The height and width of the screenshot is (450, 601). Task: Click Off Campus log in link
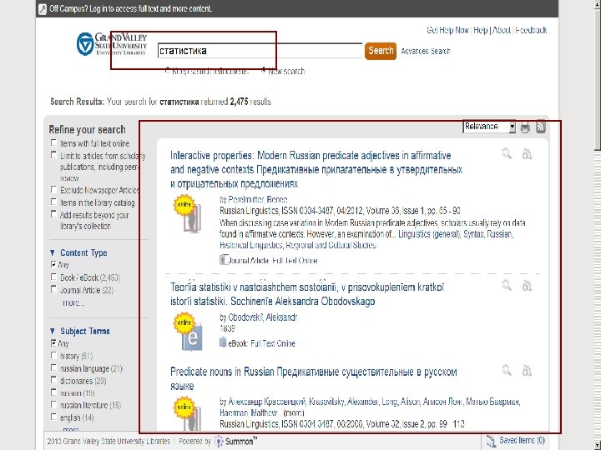130,8
